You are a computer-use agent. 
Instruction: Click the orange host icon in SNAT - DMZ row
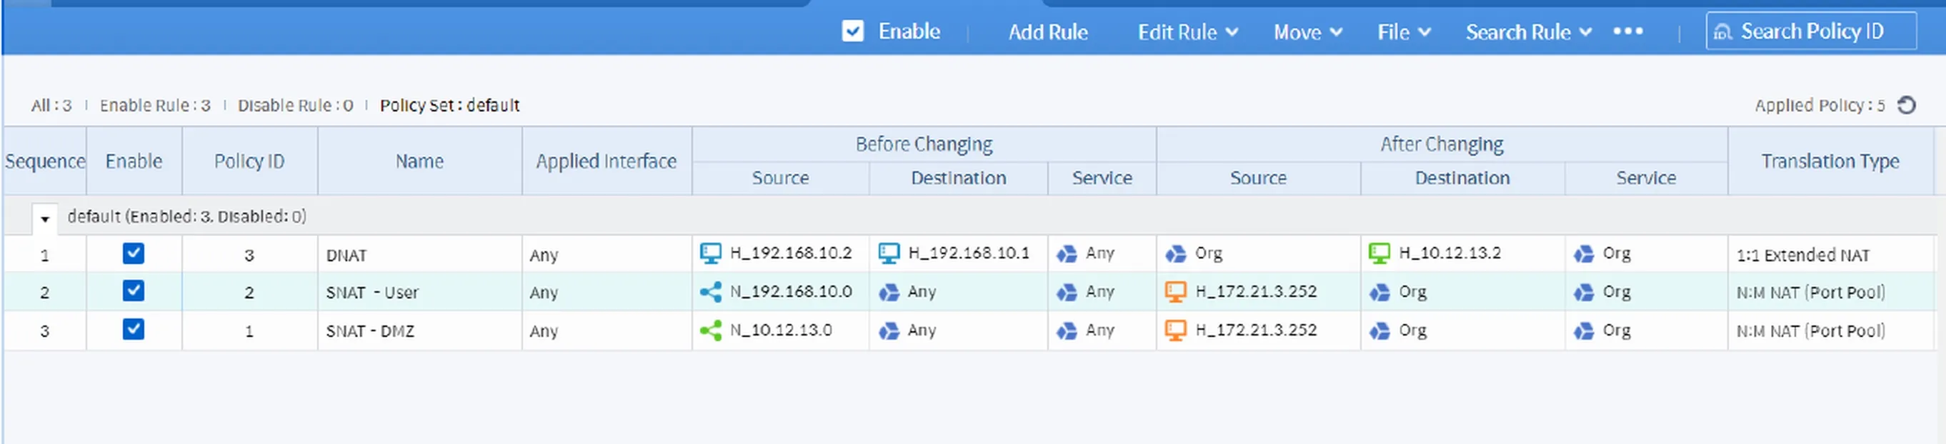click(x=1174, y=331)
